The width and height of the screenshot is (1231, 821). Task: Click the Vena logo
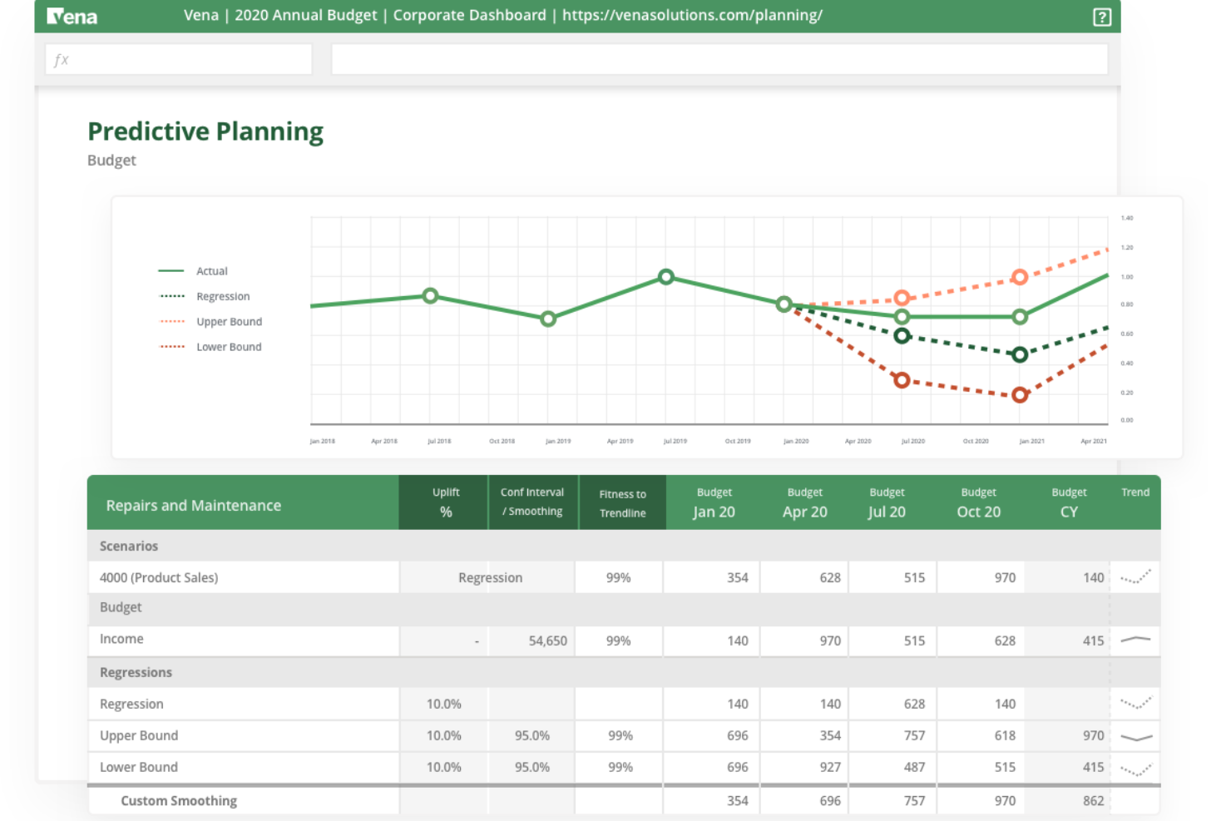pyautogui.click(x=71, y=15)
